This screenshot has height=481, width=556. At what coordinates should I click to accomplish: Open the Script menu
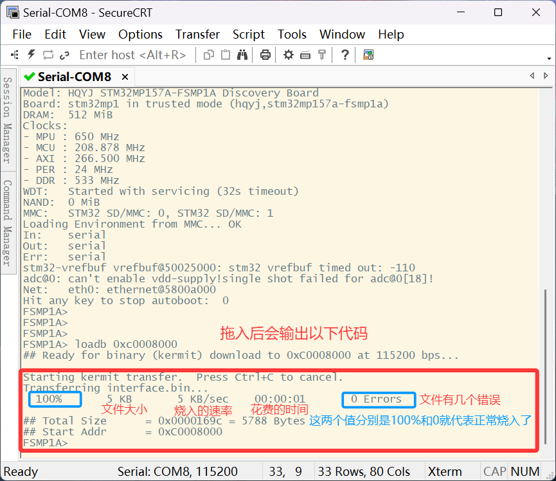(x=249, y=35)
